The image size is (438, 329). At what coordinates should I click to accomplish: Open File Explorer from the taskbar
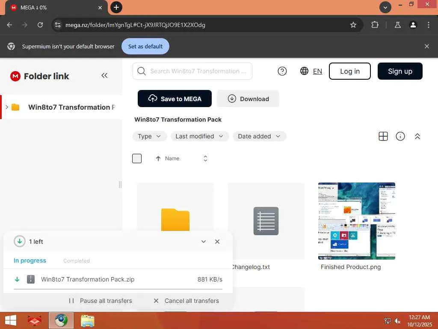pyautogui.click(x=88, y=320)
